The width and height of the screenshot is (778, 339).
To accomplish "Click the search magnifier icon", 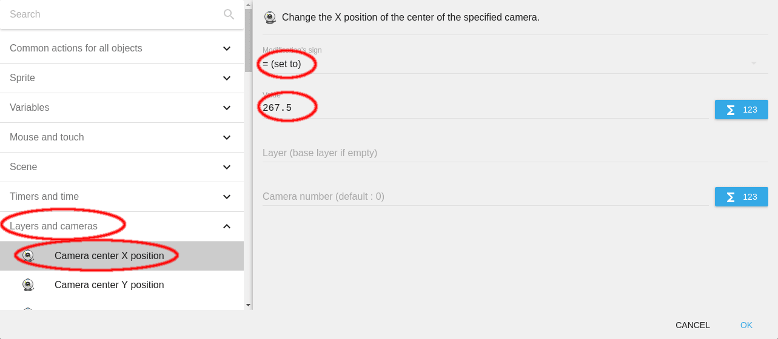I will [x=229, y=15].
